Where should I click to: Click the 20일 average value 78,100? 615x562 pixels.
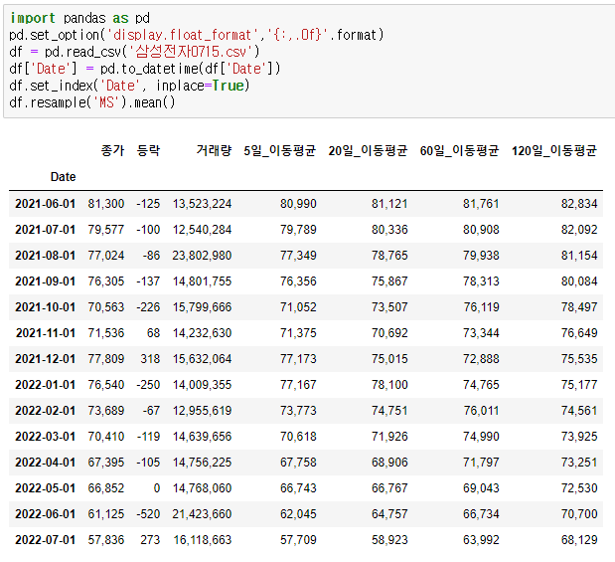click(x=389, y=385)
